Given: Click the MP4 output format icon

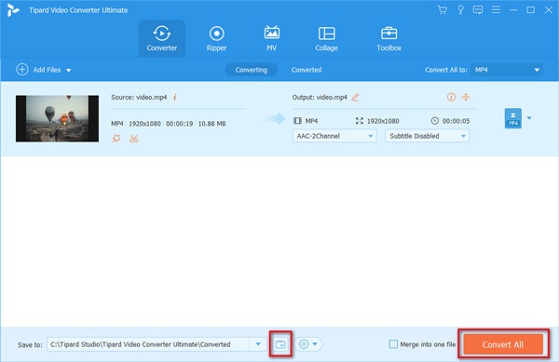Looking at the screenshot, I should (x=513, y=118).
